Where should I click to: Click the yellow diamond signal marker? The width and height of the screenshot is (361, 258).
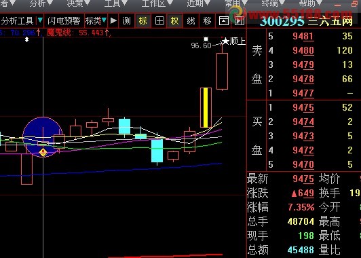coord(43,152)
